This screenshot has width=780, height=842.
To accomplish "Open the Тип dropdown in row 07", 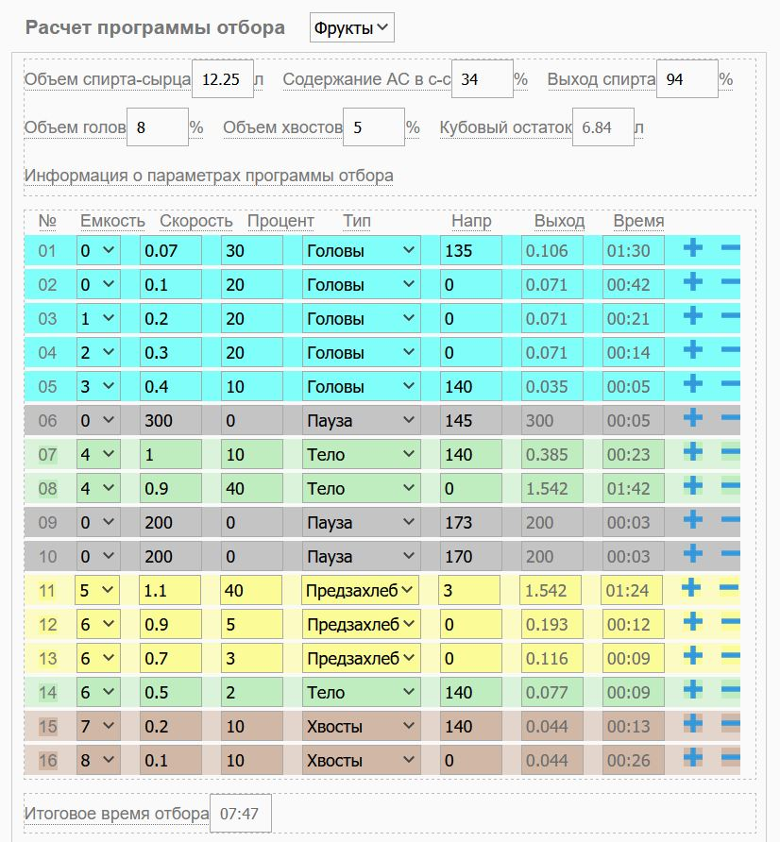I will [361, 455].
